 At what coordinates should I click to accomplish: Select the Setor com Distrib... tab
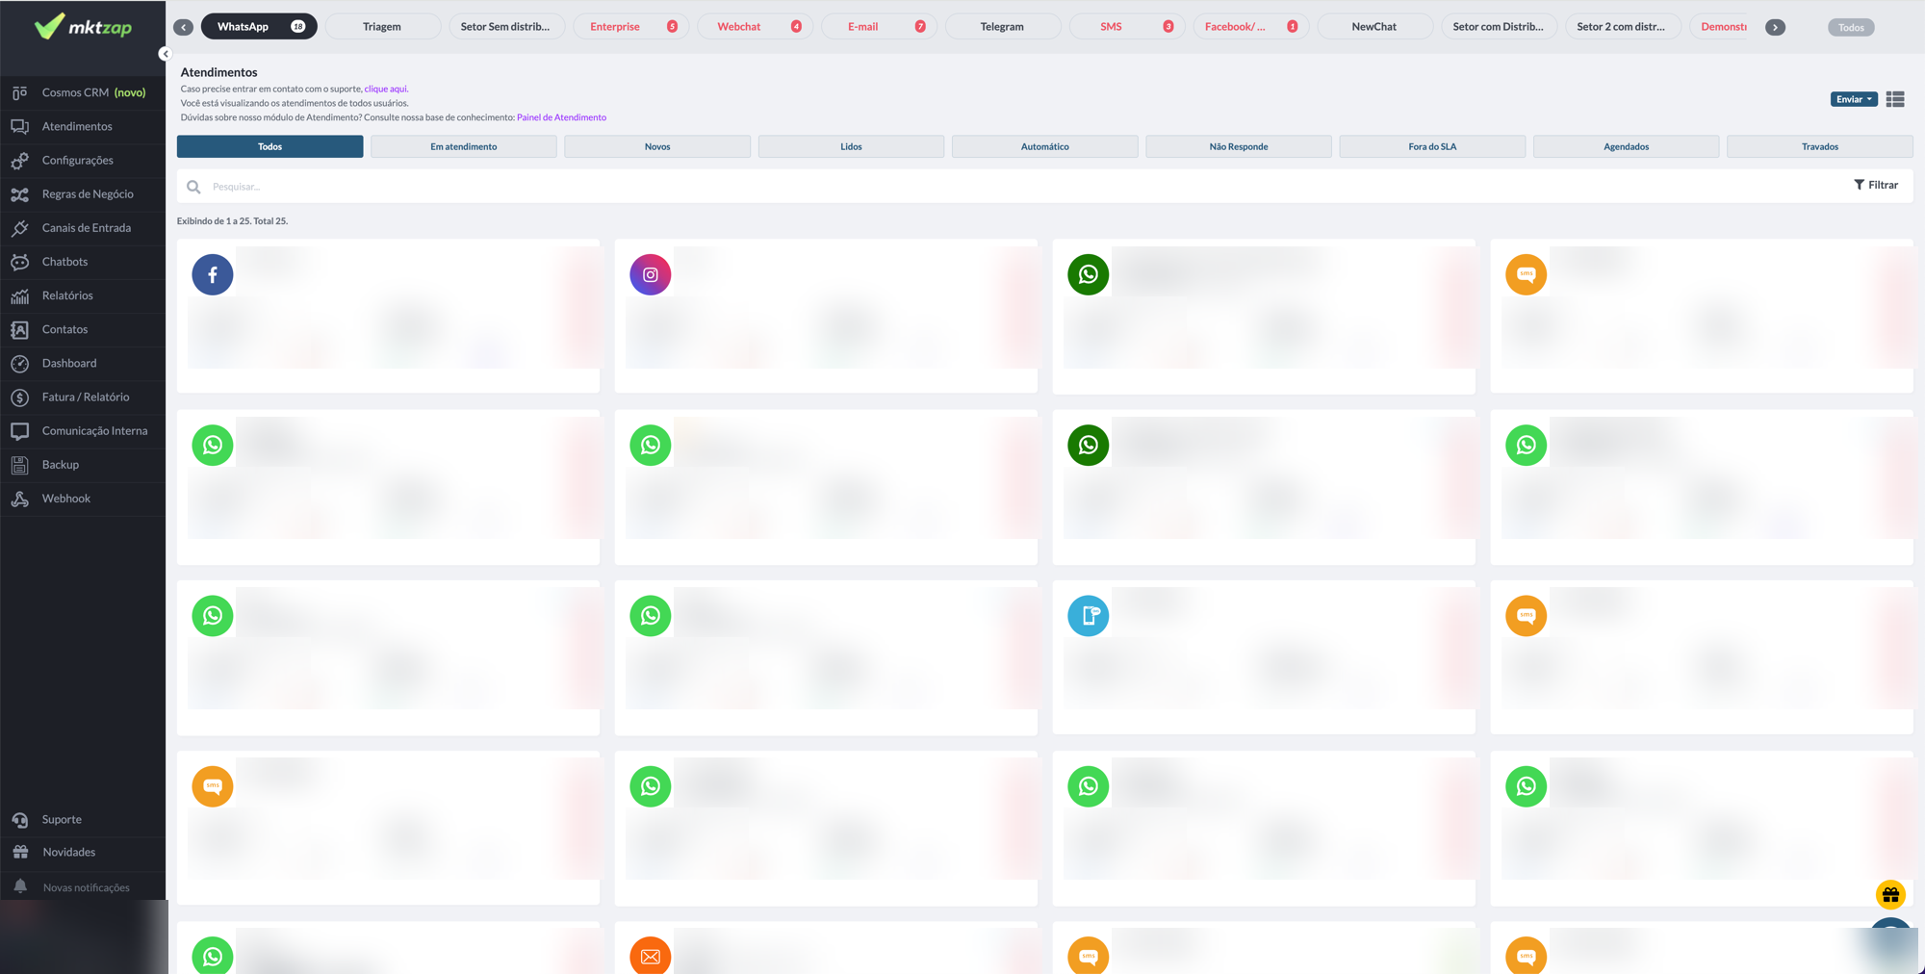[1499, 27]
